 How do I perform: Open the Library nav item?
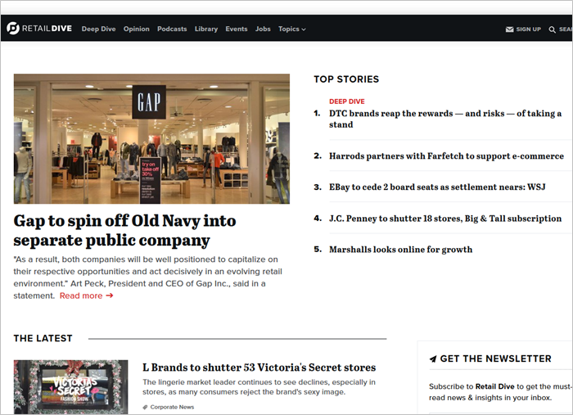(x=206, y=29)
